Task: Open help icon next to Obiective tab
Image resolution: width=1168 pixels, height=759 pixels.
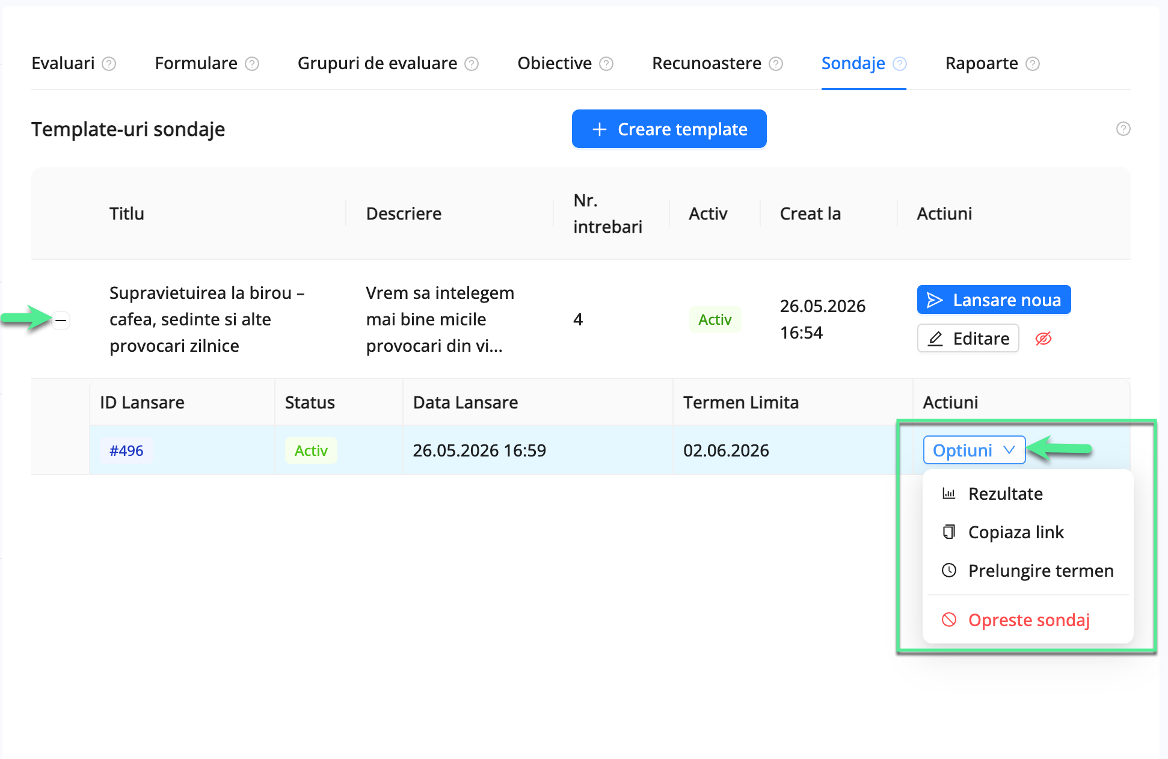Action: 606,64
